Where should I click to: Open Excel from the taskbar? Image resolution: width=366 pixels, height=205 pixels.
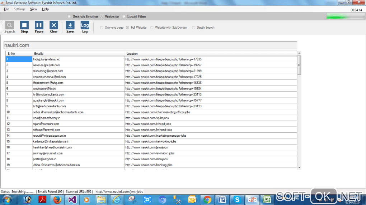click(267, 200)
